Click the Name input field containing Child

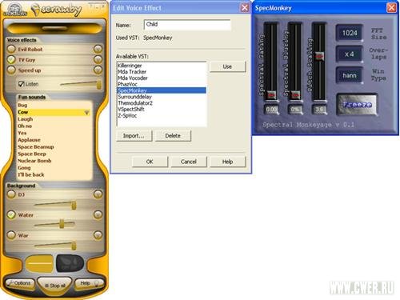pos(187,25)
